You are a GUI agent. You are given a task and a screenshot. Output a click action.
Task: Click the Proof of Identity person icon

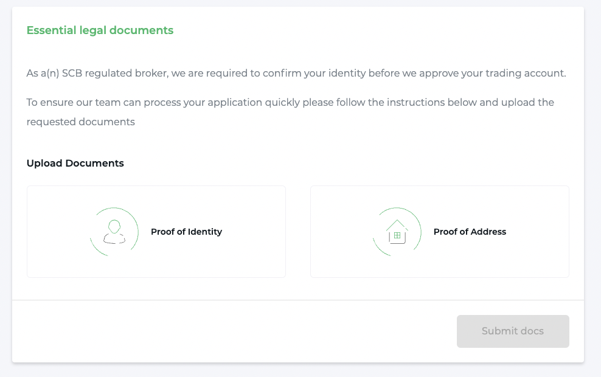[x=114, y=232]
